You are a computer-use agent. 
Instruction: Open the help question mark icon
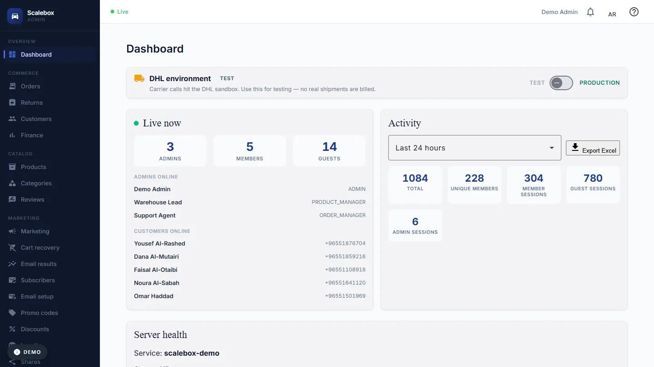pyautogui.click(x=634, y=12)
